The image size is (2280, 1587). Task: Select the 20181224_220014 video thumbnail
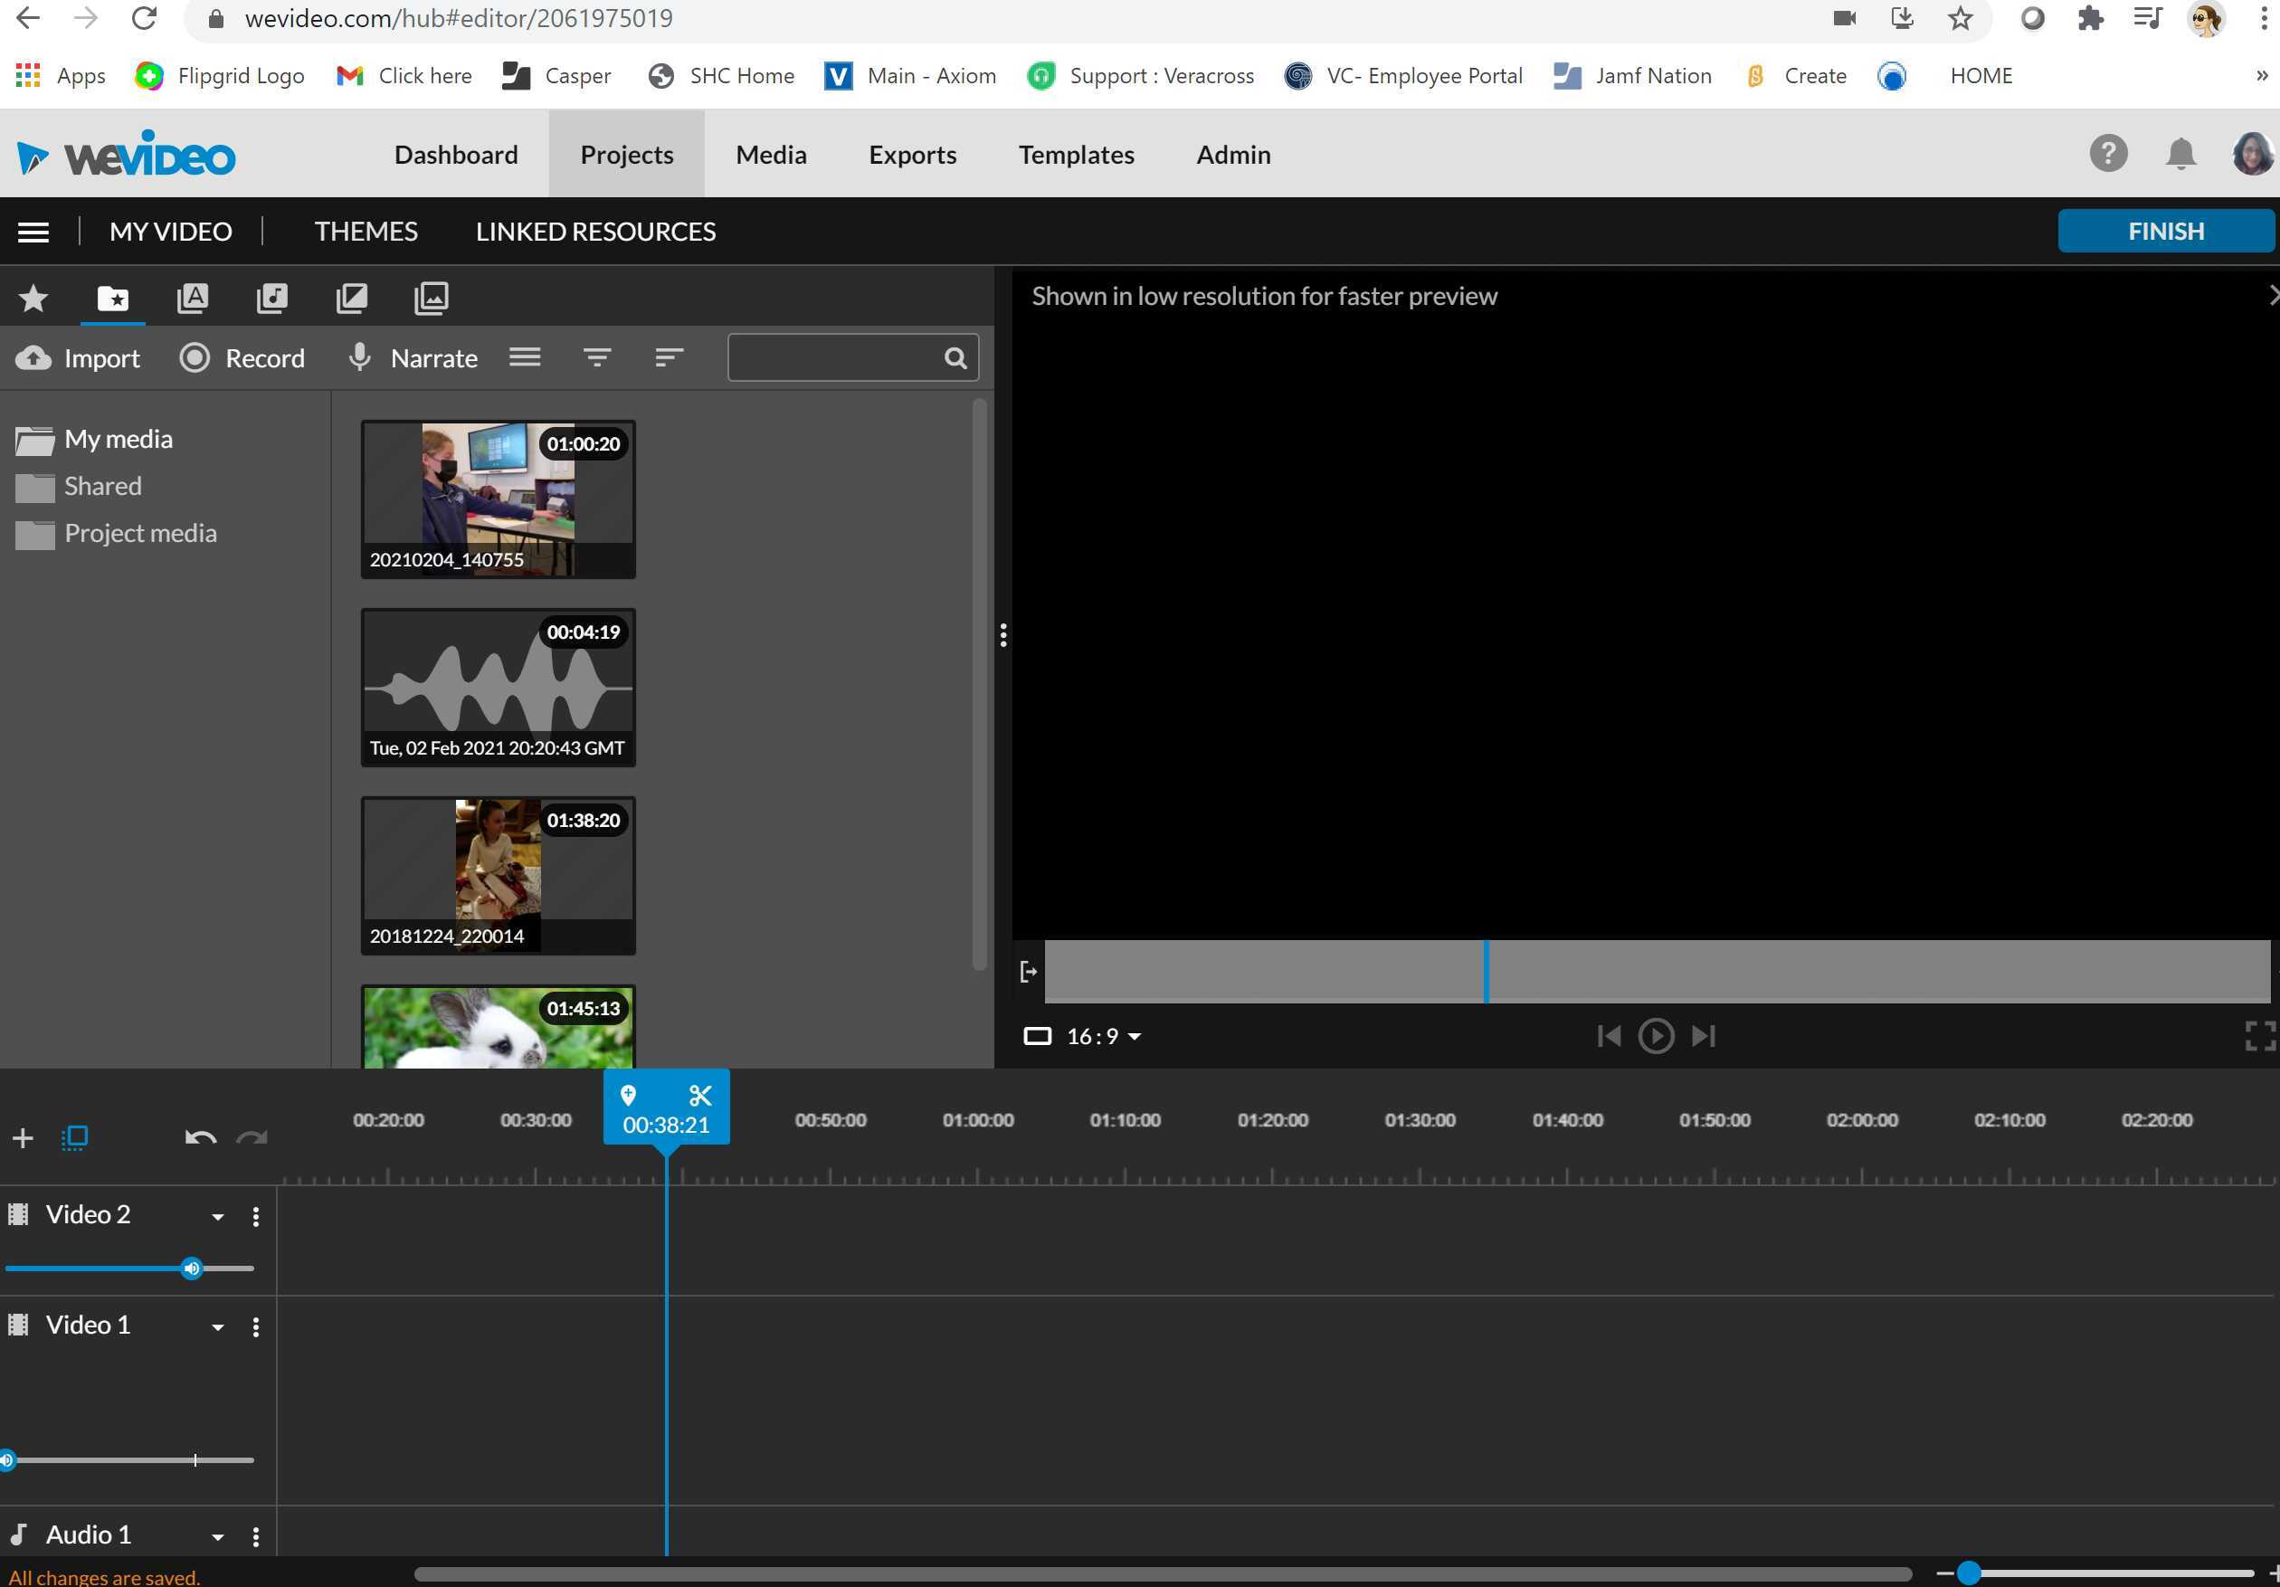click(x=498, y=874)
